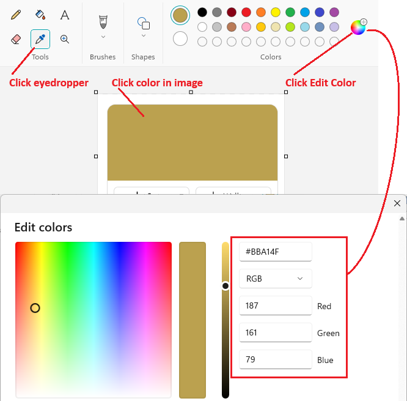Click the right-middle canvas selection handle
Screen dimensions: 407x401
286,156
